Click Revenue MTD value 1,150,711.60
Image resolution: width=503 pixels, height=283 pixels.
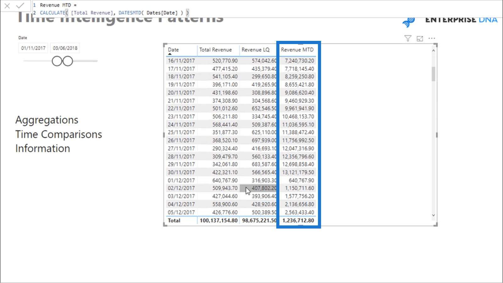tap(299, 188)
